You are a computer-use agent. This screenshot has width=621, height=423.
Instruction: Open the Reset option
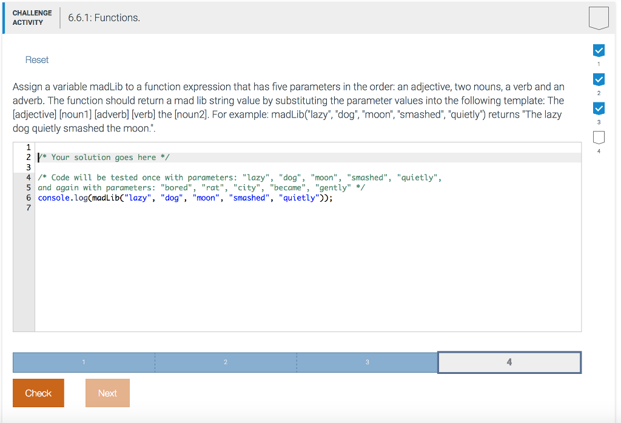pos(36,59)
